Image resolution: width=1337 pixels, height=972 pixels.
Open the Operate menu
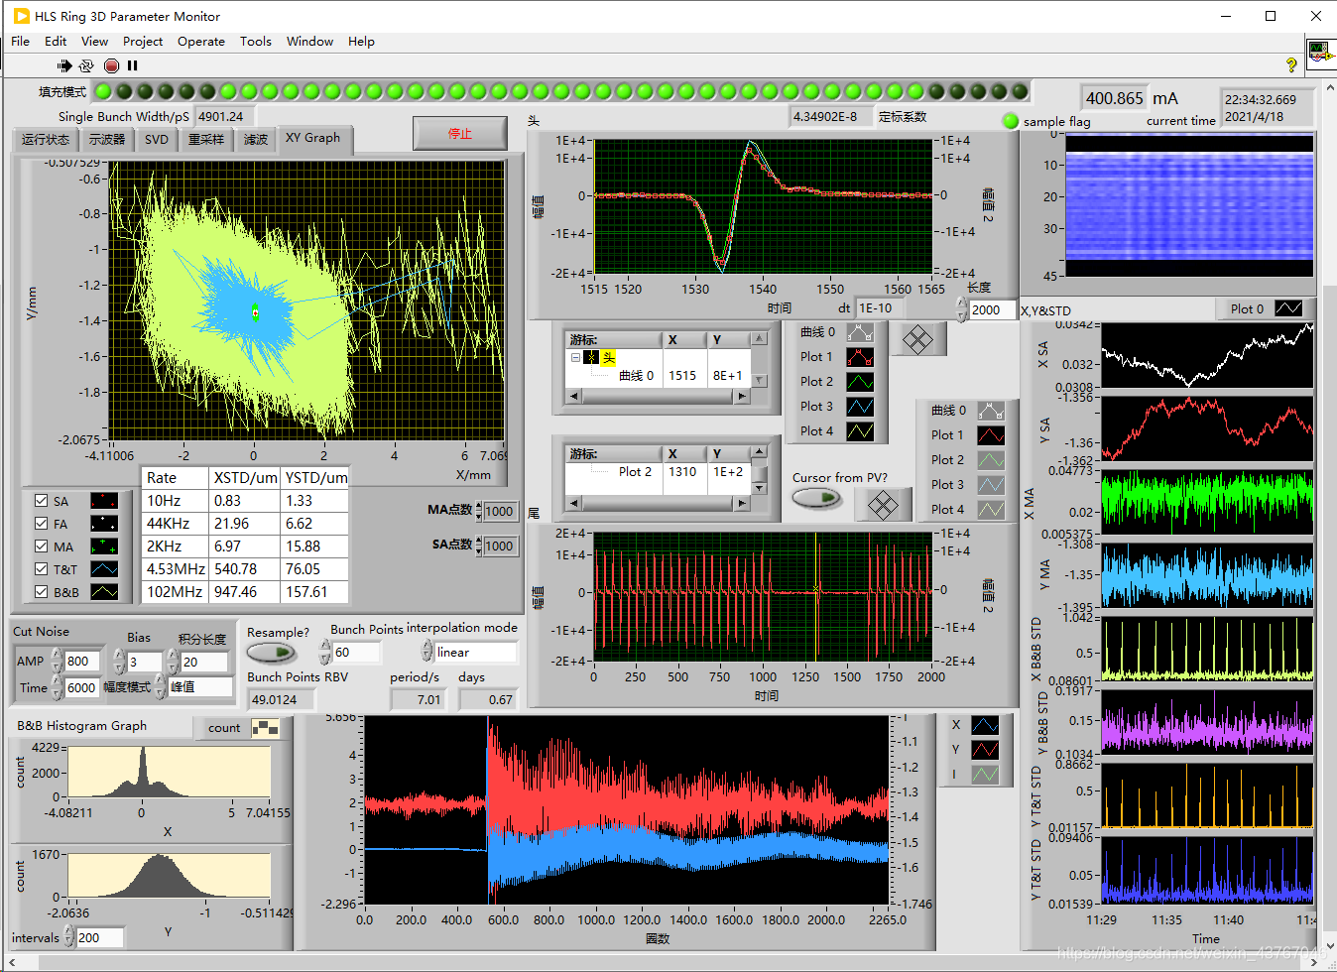coord(200,42)
